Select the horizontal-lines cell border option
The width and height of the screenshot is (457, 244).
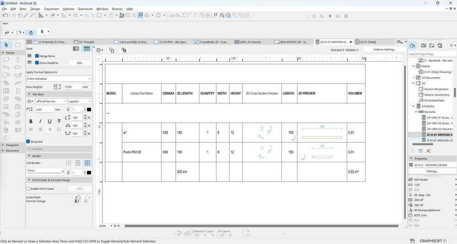pyautogui.click(x=78, y=163)
